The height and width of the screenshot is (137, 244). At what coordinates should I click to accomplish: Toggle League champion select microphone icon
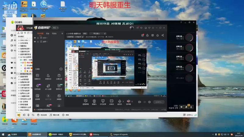pos(191,107)
